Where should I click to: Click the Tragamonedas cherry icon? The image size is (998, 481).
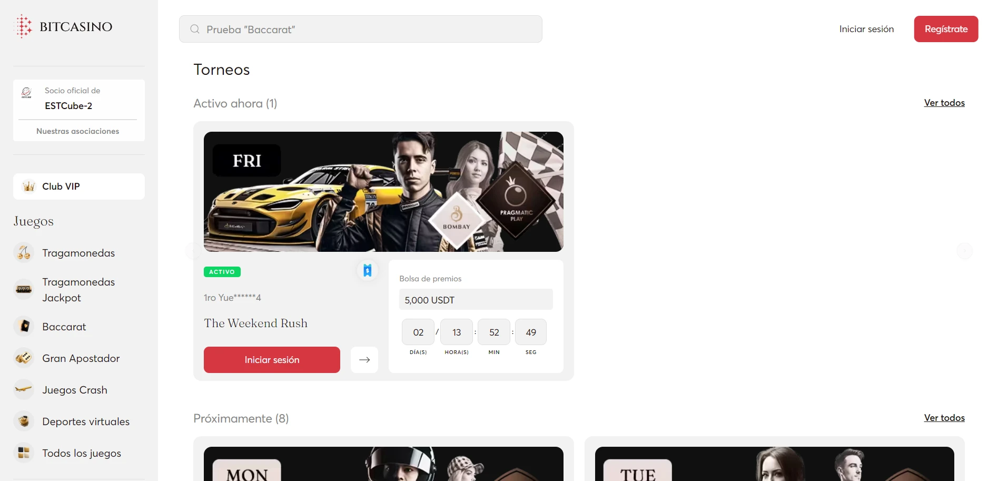point(24,253)
